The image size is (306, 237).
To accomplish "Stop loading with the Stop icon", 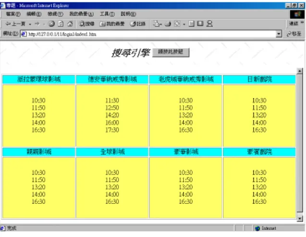I will (x=51, y=24).
